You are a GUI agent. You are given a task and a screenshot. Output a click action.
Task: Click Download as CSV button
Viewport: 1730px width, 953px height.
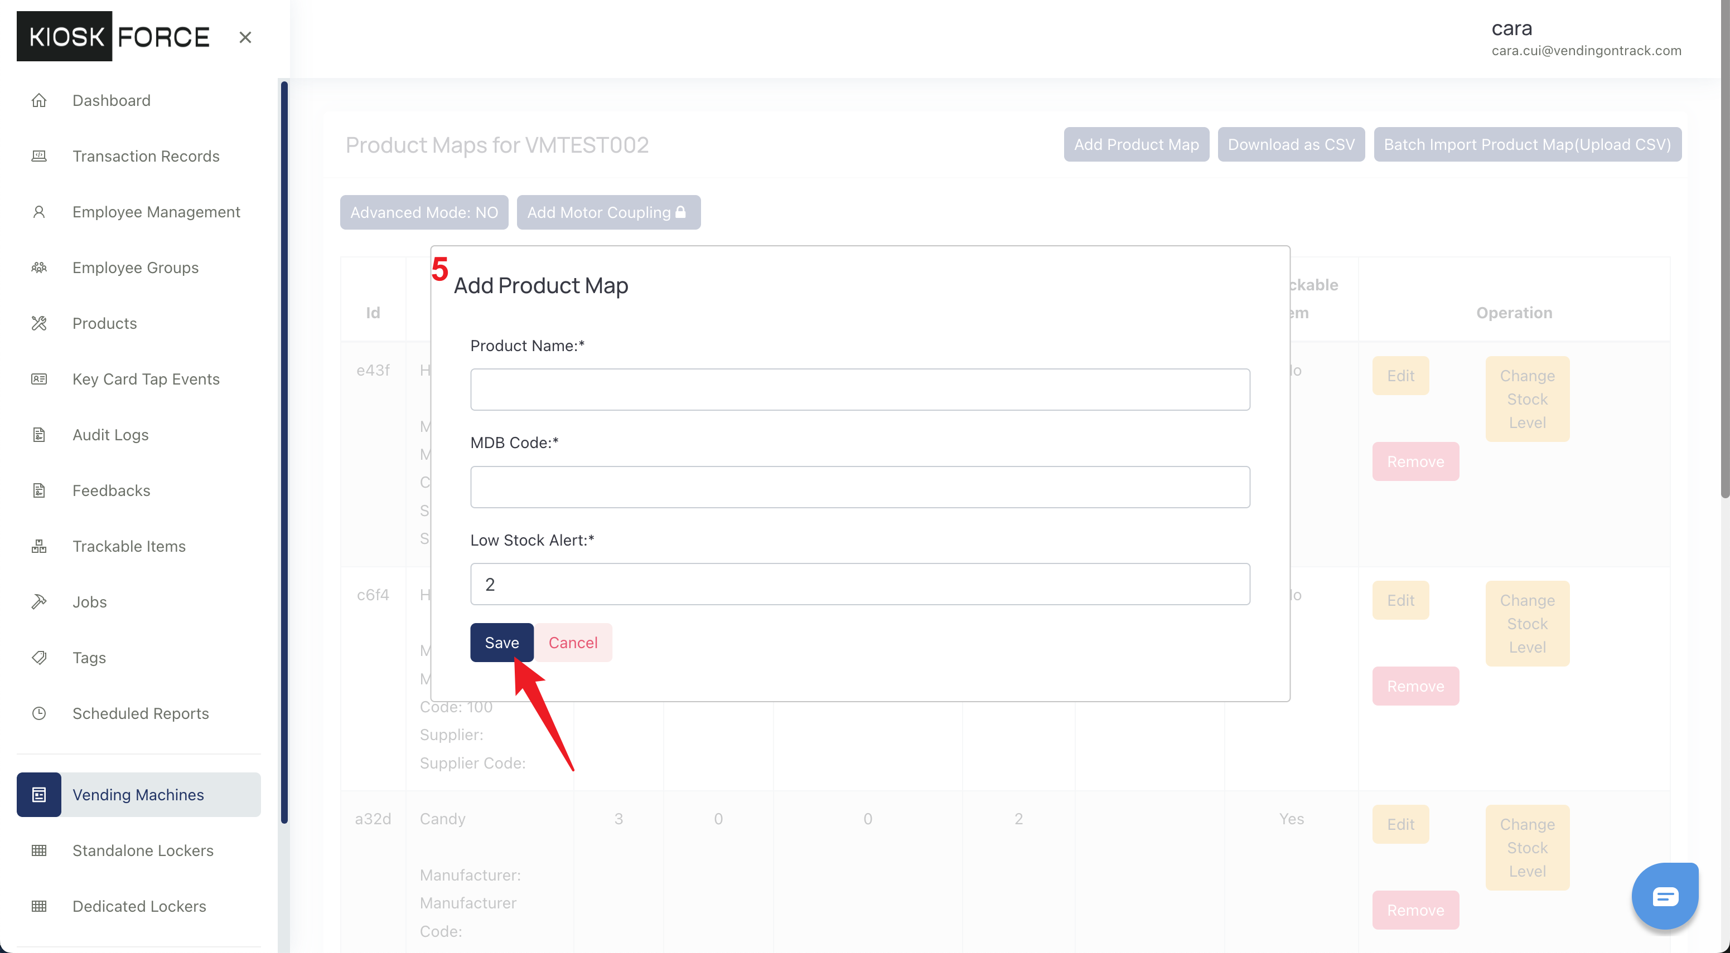1291,144
